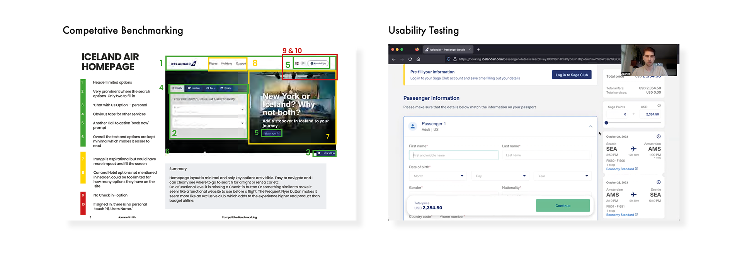
Task: Open the Year dropdown
Action: [x=563, y=176]
